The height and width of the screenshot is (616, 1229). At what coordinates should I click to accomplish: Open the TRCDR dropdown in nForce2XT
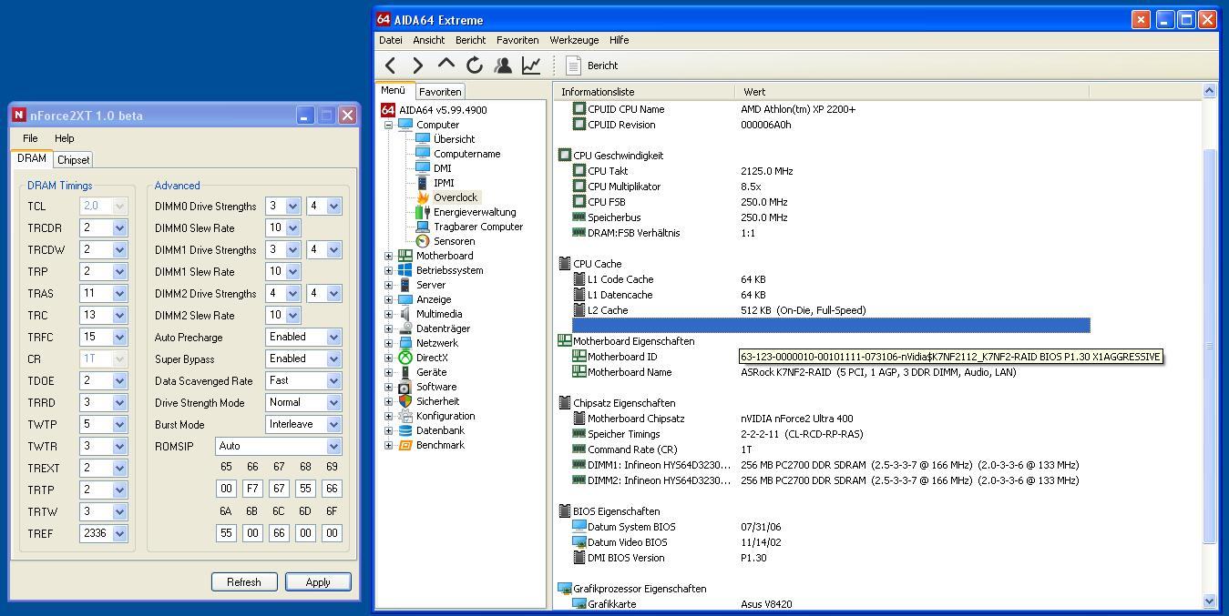(119, 227)
